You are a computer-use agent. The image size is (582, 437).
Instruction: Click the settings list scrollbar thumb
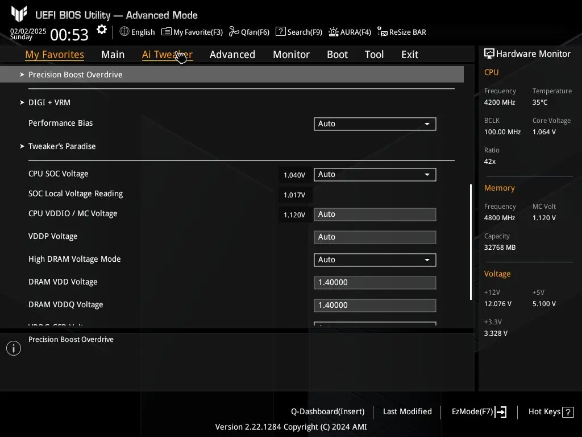(471, 242)
